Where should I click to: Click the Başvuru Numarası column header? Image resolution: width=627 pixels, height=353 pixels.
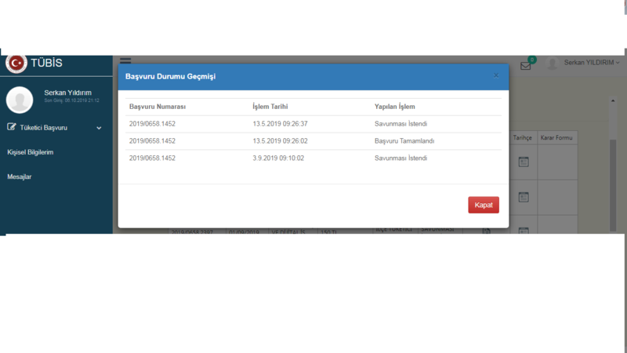158,106
